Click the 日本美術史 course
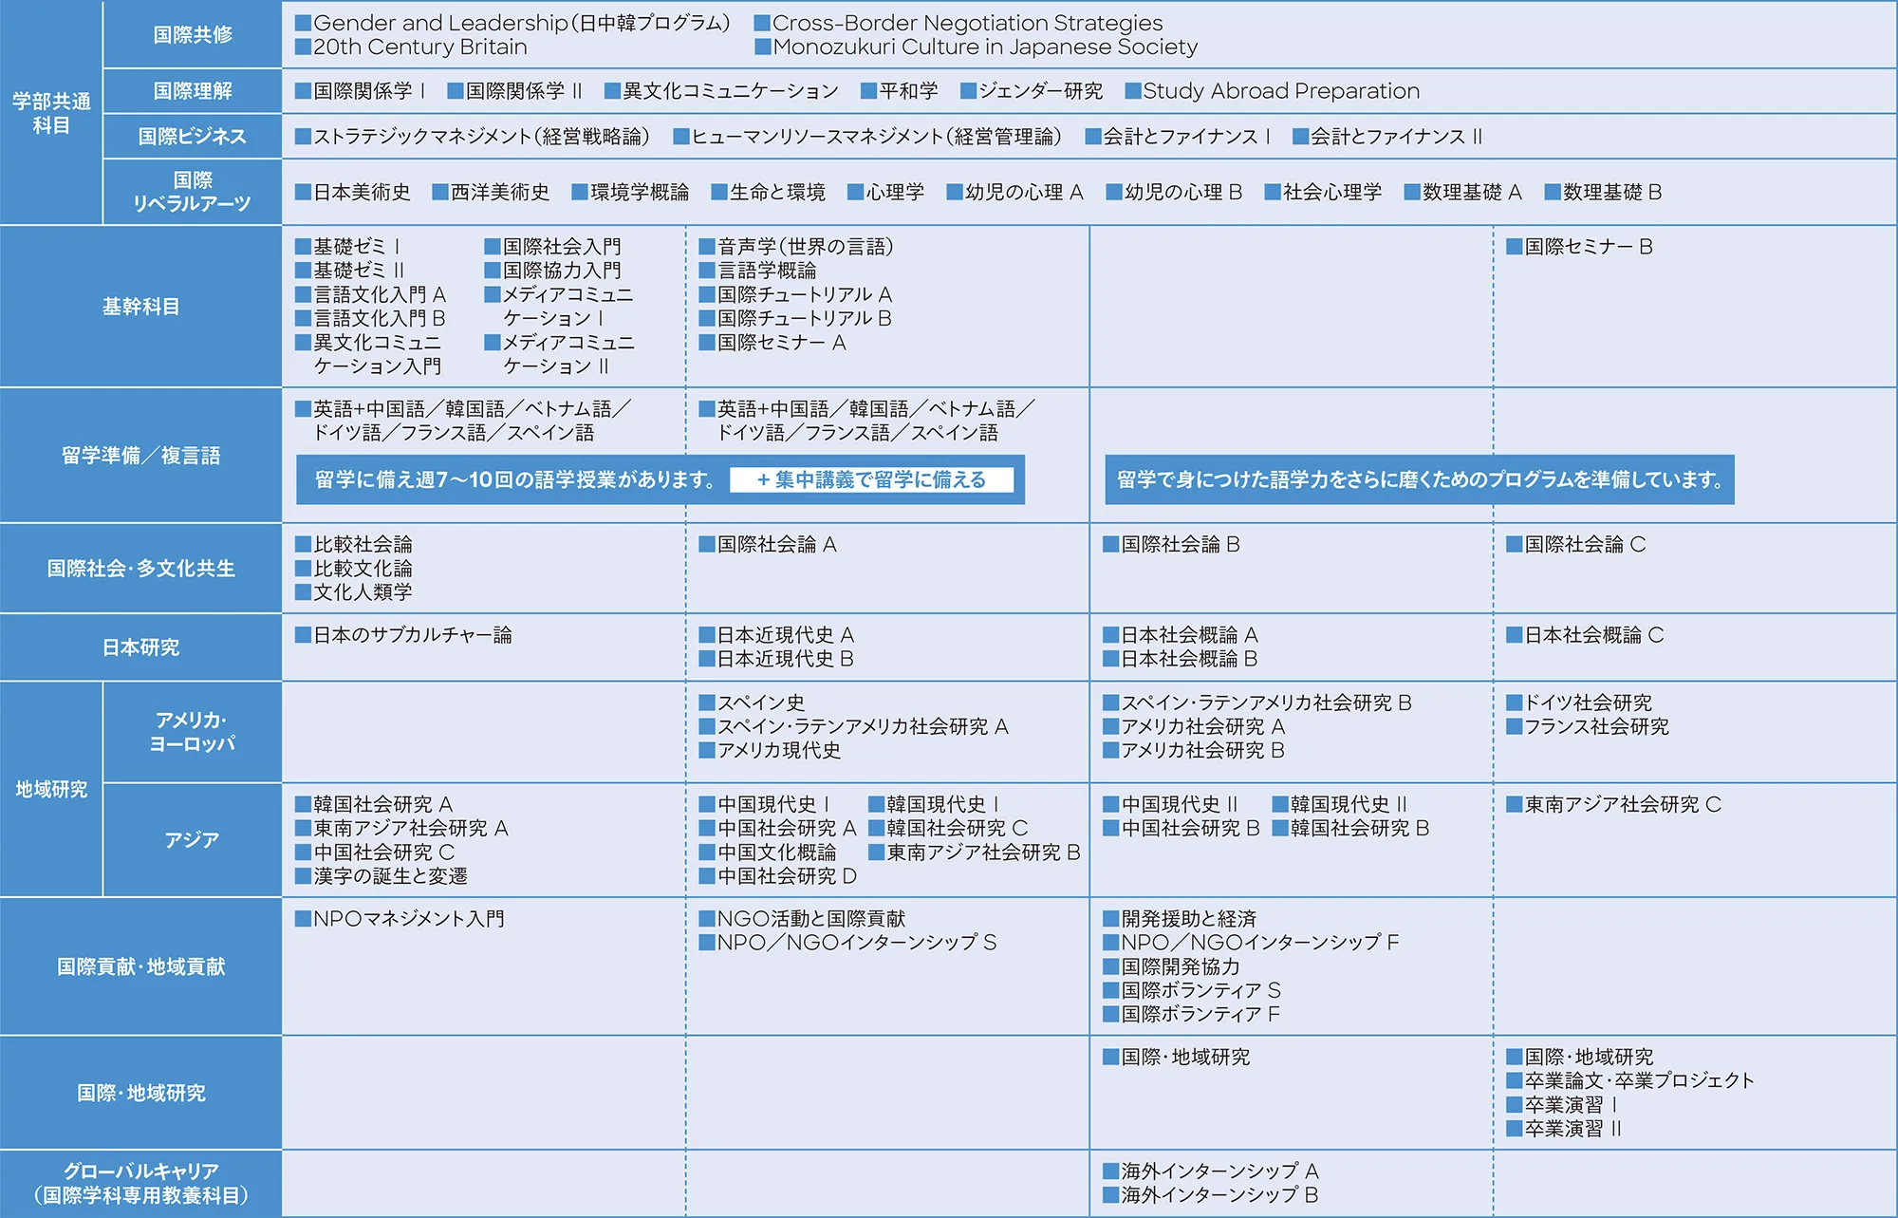Screen dimensions: 1898x1218 click(353, 193)
